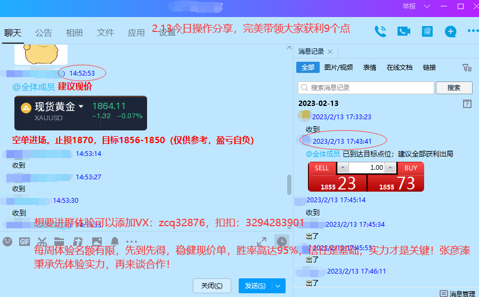Start a video call with camera icon

404,31
